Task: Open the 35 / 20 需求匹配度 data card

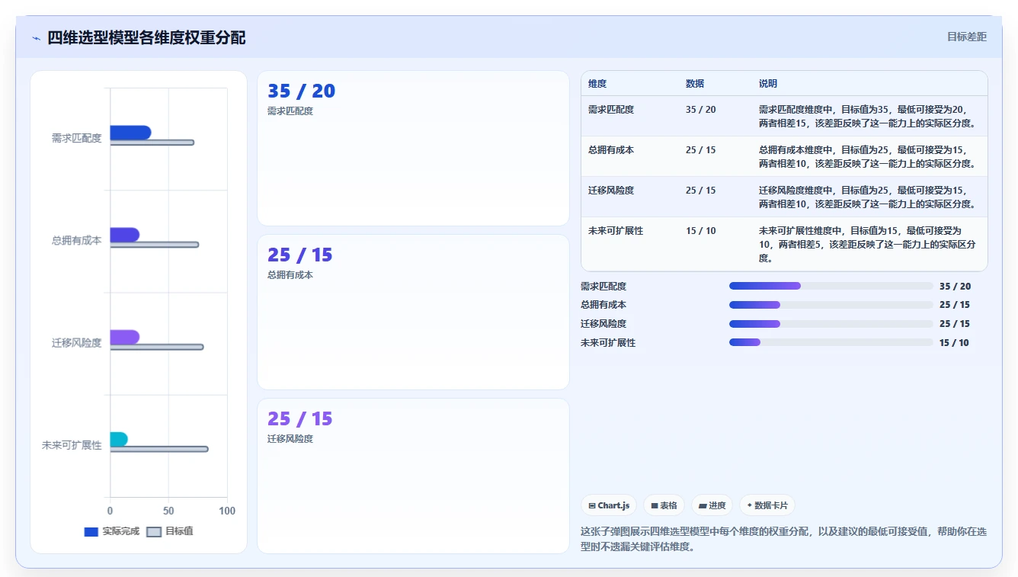Action: pyautogui.click(x=413, y=148)
